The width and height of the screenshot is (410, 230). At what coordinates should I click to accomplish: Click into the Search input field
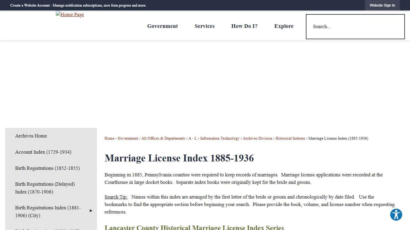tap(355, 26)
